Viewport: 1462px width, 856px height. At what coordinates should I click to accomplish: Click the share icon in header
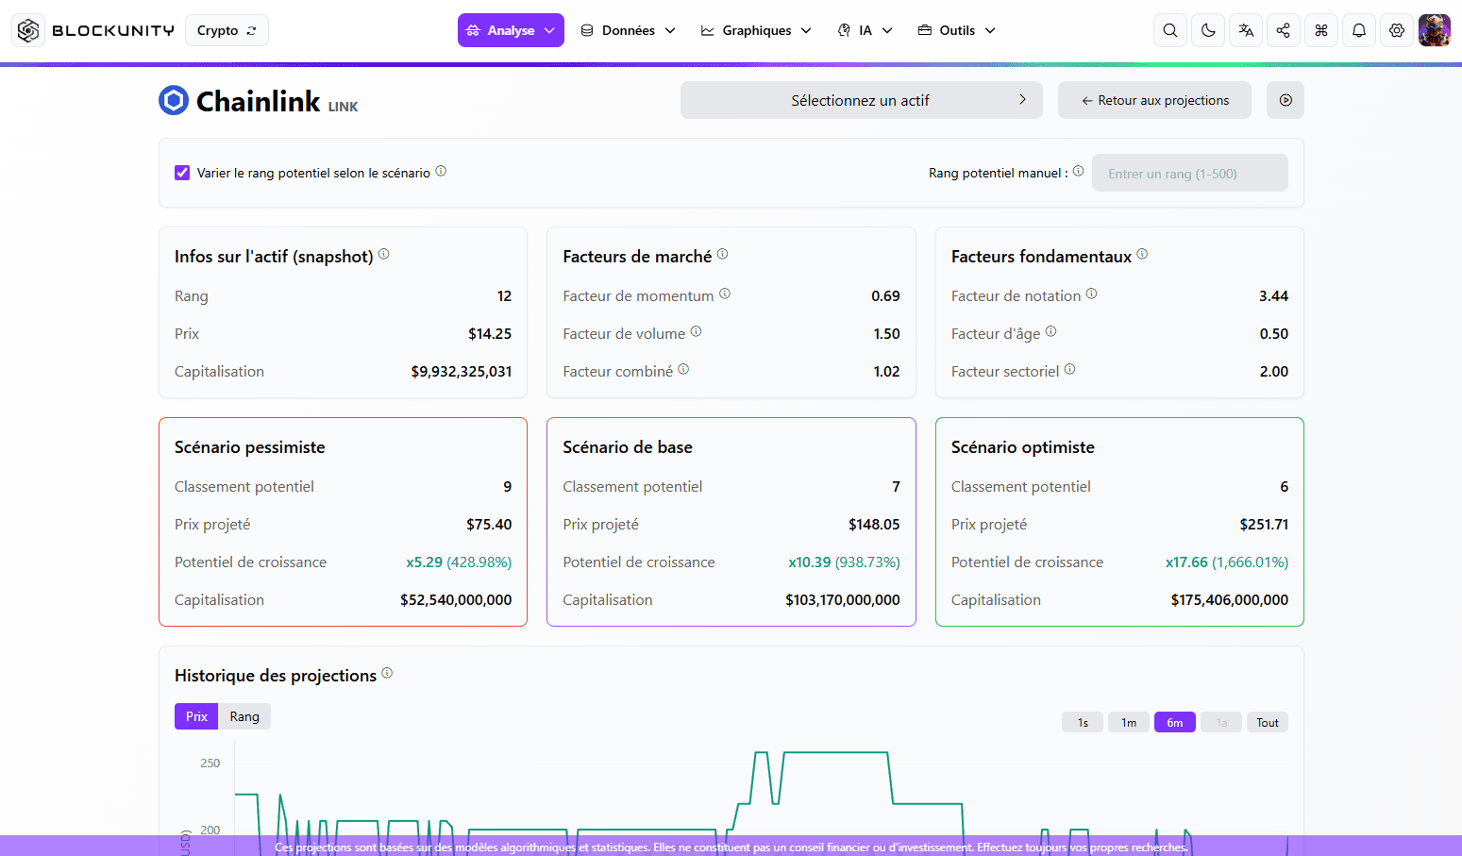(1284, 30)
